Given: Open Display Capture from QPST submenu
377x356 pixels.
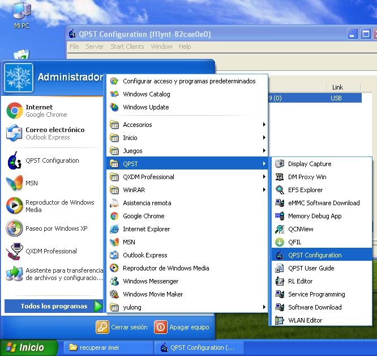Looking at the screenshot, I should (x=322, y=164).
